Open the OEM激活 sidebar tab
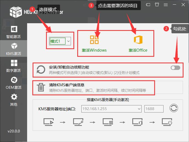 coord(13,83)
